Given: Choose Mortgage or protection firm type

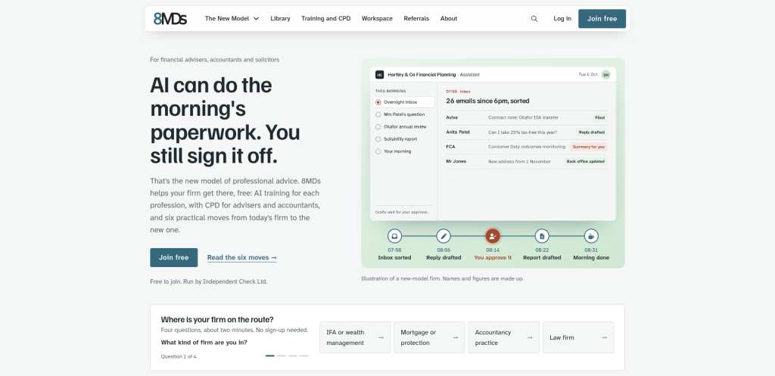Looking at the screenshot, I should [x=430, y=337].
